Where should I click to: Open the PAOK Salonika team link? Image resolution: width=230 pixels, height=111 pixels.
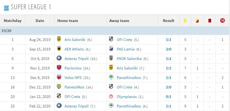pyautogui.click(x=129, y=59)
